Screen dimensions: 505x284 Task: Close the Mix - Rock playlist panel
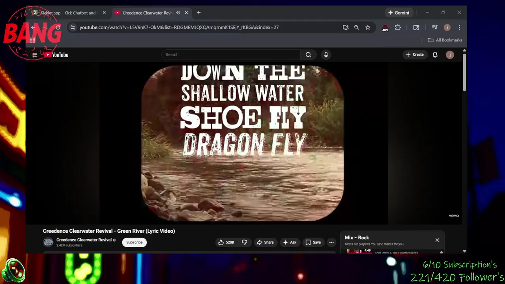point(437,240)
